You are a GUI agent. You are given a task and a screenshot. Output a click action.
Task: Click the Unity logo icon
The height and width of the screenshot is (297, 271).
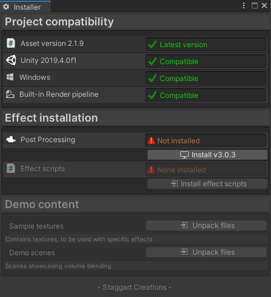pyautogui.click(x=11, y=60)
